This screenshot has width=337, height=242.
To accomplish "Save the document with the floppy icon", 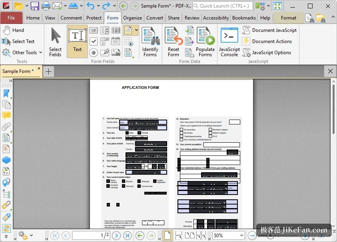I will tap(34, 6).
